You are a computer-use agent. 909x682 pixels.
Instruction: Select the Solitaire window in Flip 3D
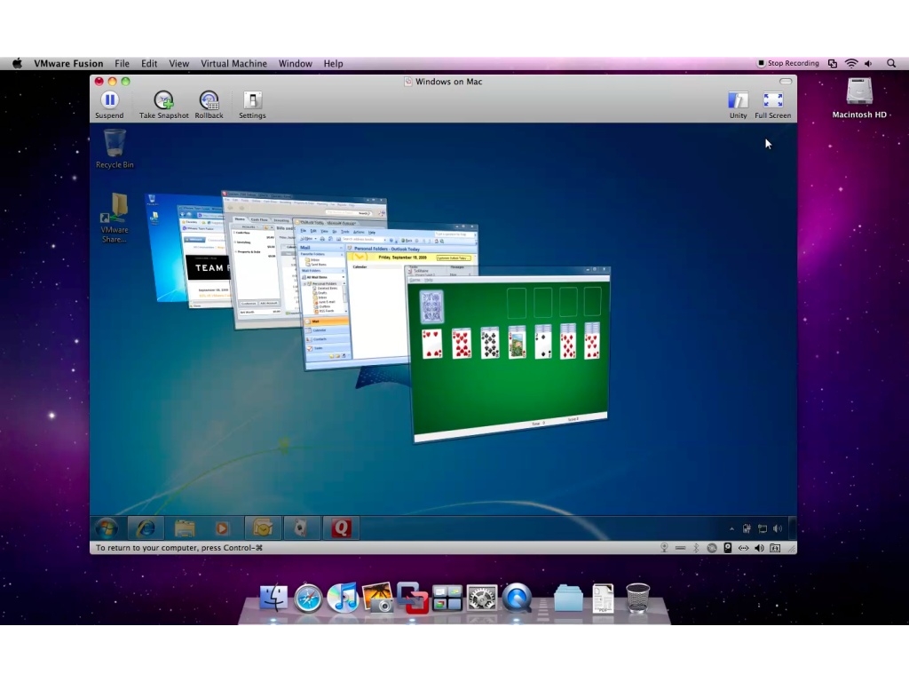(x=510, y=353)
